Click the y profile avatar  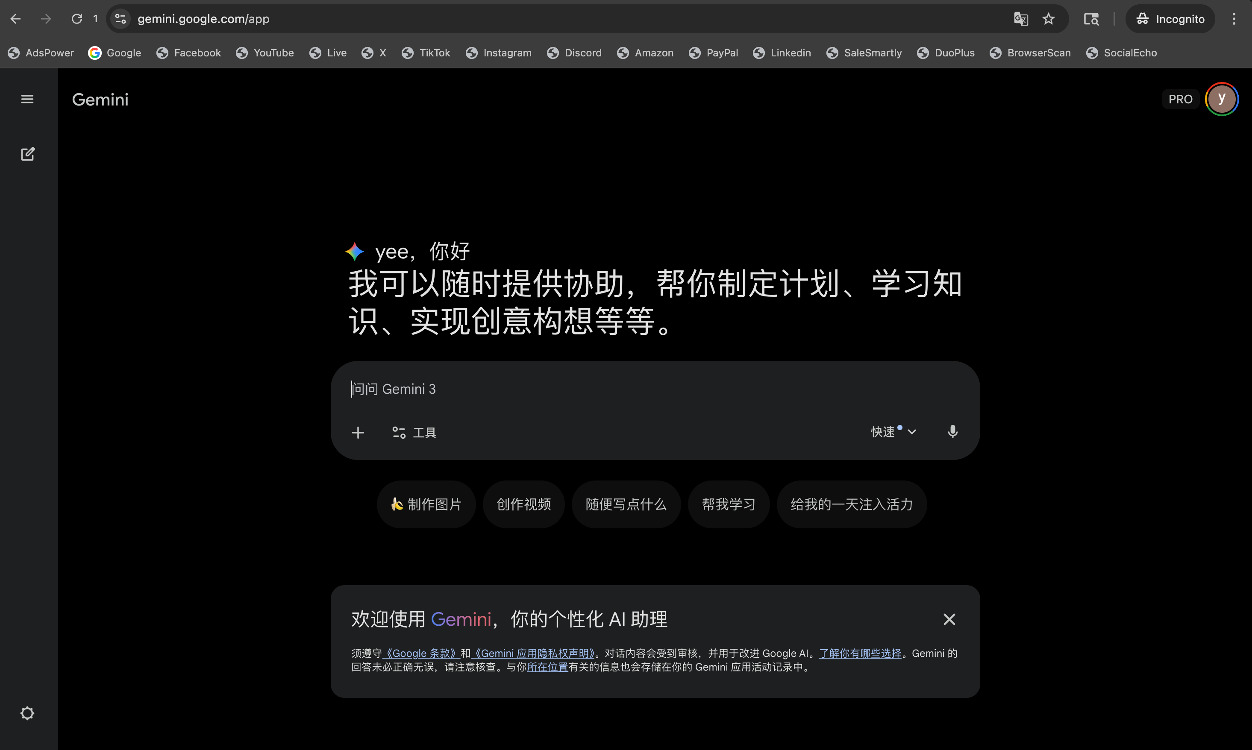(1221, 99)
